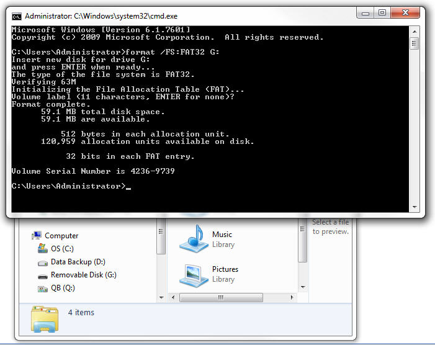Select Removable Disk (G:) in tree
435x345 pixels.
84,275
